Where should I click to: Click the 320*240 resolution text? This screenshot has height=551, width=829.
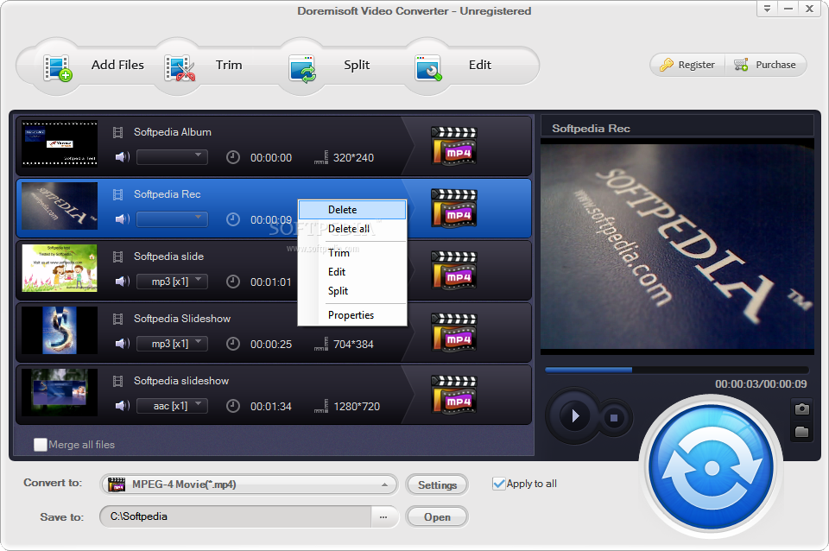(x=354, y=157)
